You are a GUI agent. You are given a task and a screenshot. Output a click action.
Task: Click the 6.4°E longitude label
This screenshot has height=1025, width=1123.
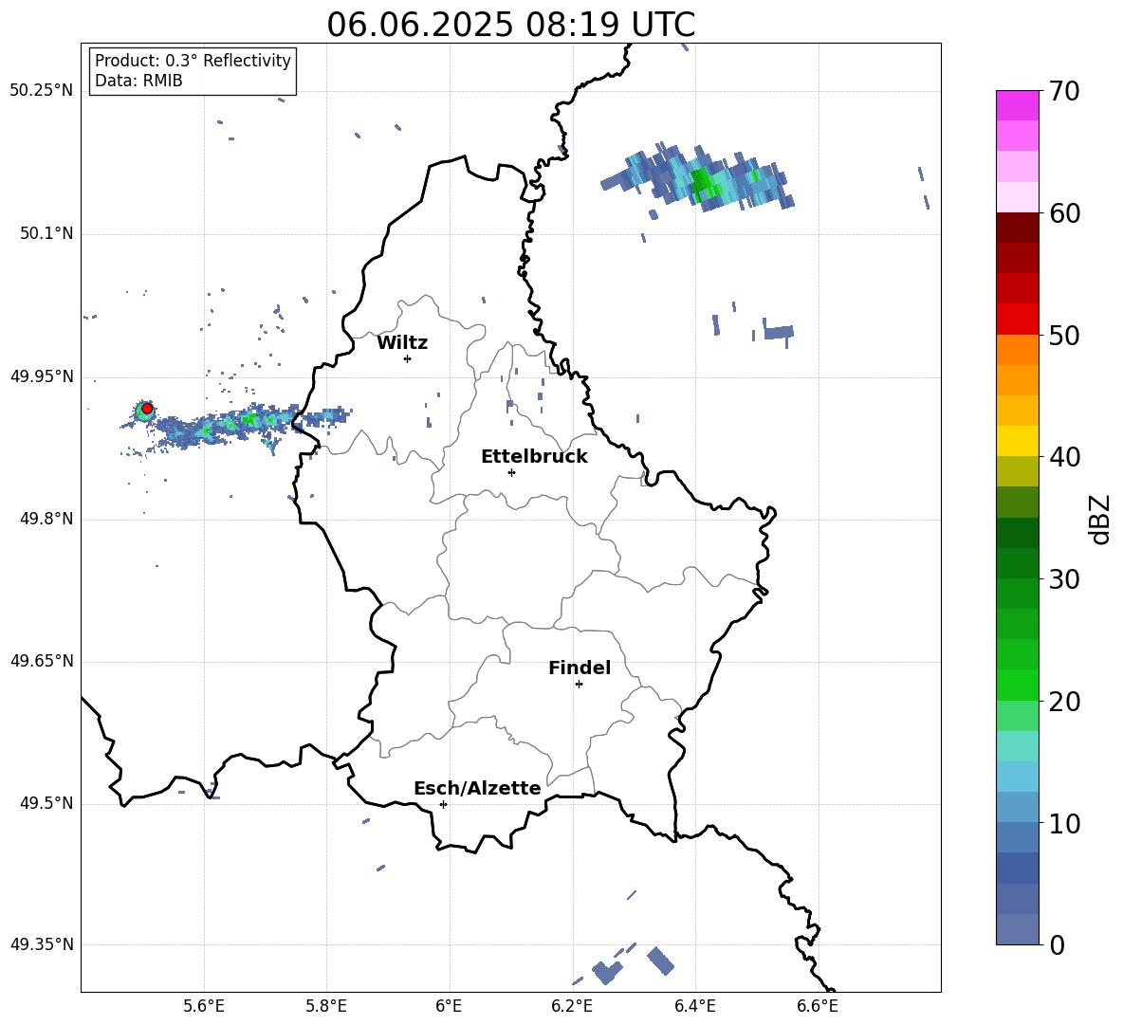(694, 1006)
